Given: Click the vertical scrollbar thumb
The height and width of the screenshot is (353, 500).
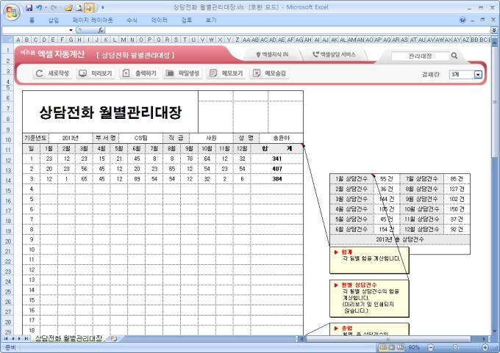Looking at the screenshot, I should pos(495,102).
